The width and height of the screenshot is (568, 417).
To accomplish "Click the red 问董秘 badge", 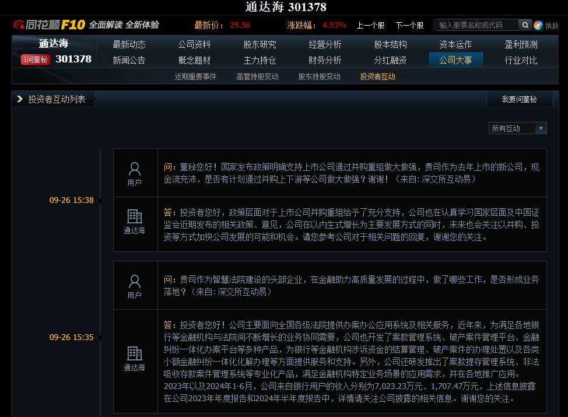I will point(36,59).
